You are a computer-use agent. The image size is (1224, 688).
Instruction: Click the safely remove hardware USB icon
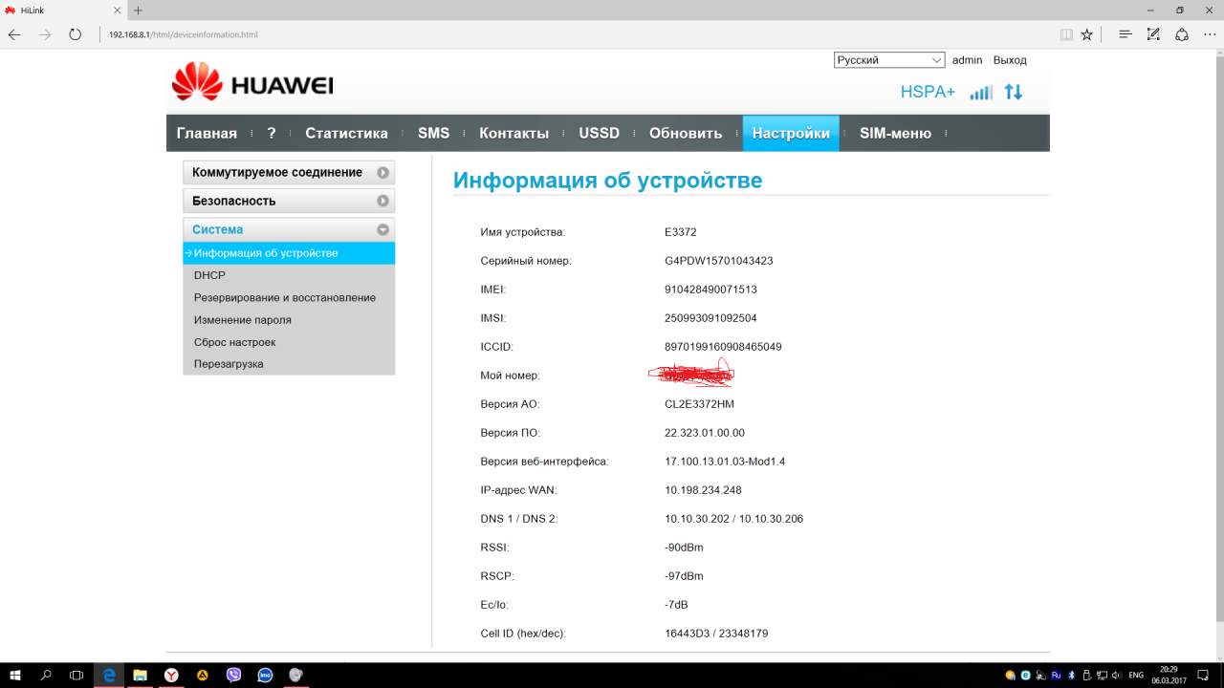coord(1086,675)
